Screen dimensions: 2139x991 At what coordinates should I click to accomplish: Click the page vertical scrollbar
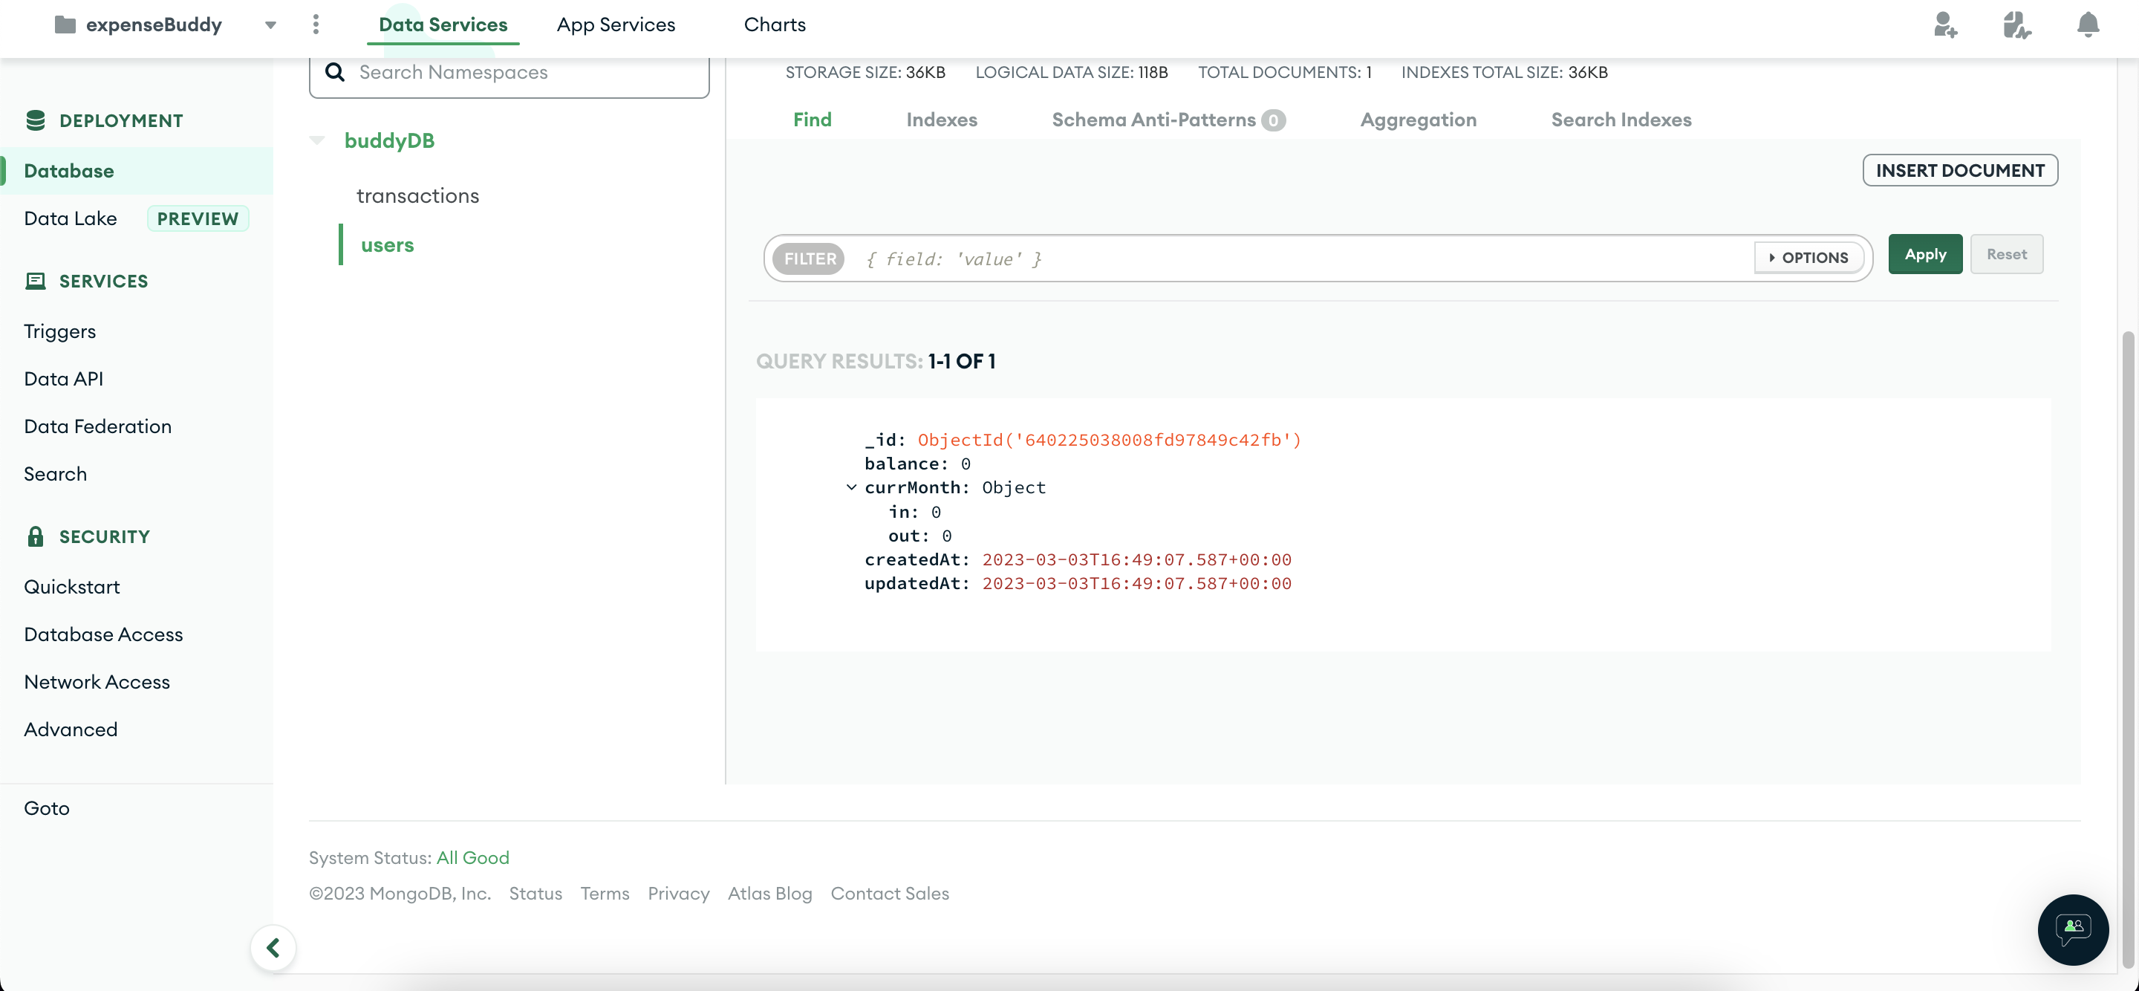pos(2126,648)
